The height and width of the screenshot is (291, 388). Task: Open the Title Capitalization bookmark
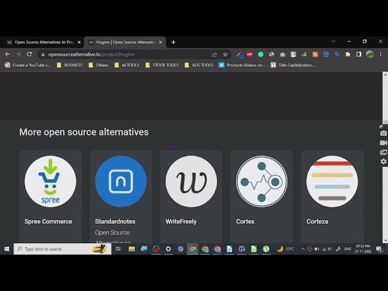[293, 65]
